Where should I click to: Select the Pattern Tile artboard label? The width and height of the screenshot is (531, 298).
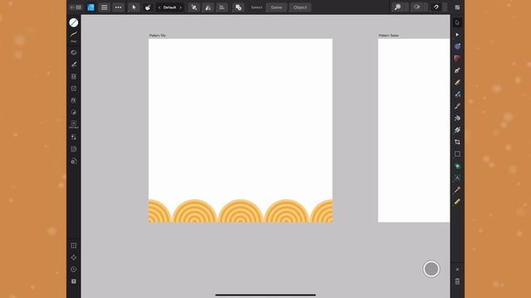[x=158, y=36]
